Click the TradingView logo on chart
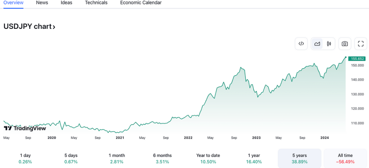 [x=25, y=128]
